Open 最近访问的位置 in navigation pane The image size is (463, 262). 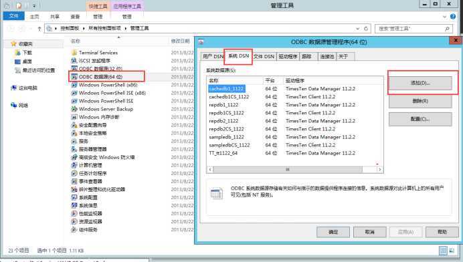(35, 70)
